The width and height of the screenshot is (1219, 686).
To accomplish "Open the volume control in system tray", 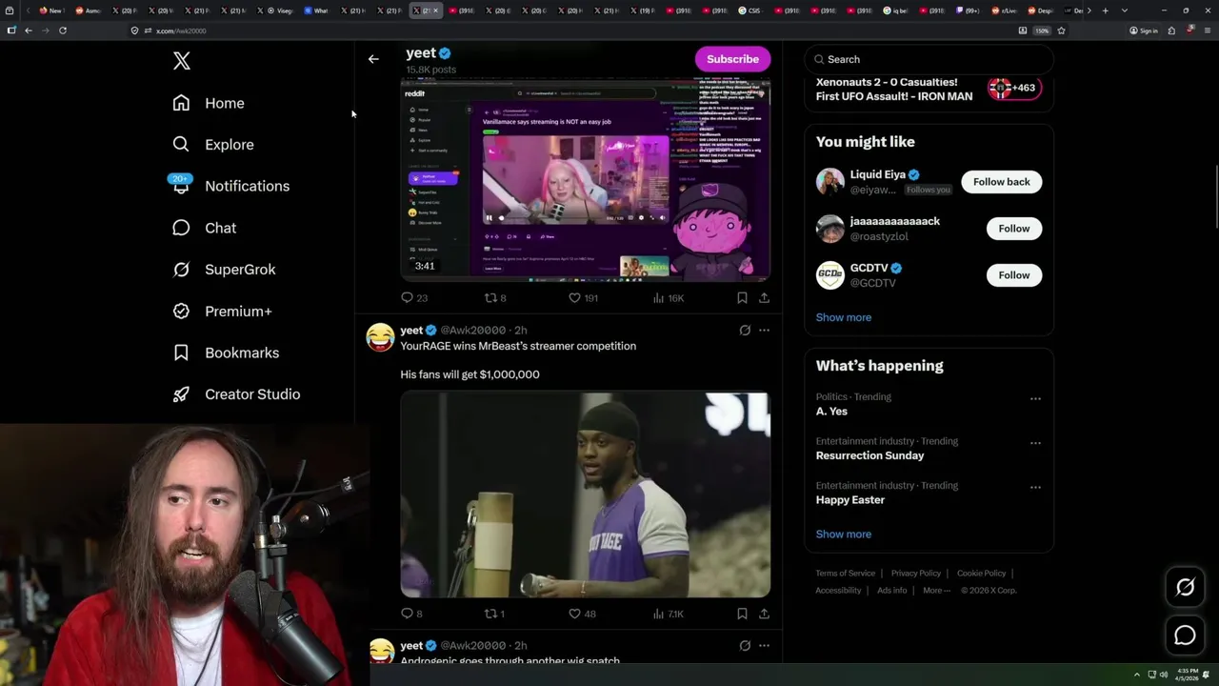I will point(1163,675).
